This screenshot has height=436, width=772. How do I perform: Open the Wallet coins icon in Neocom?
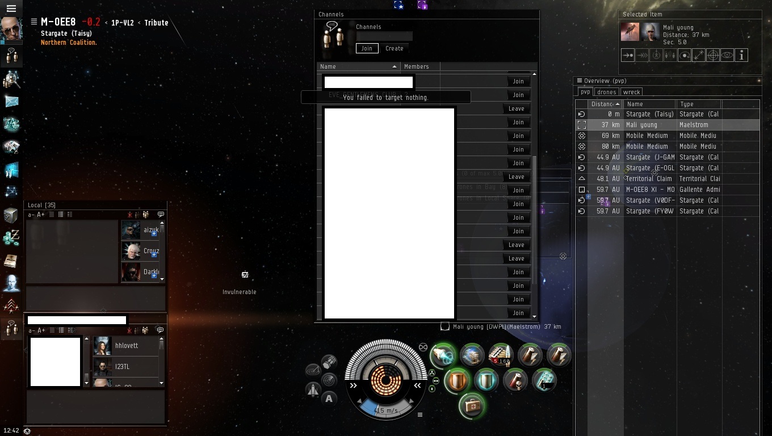(11, 238)
